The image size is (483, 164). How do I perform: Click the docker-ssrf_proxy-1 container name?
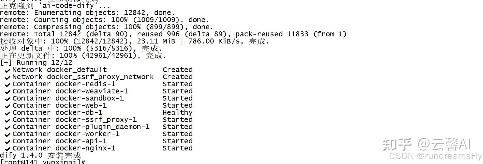(96, 120)
